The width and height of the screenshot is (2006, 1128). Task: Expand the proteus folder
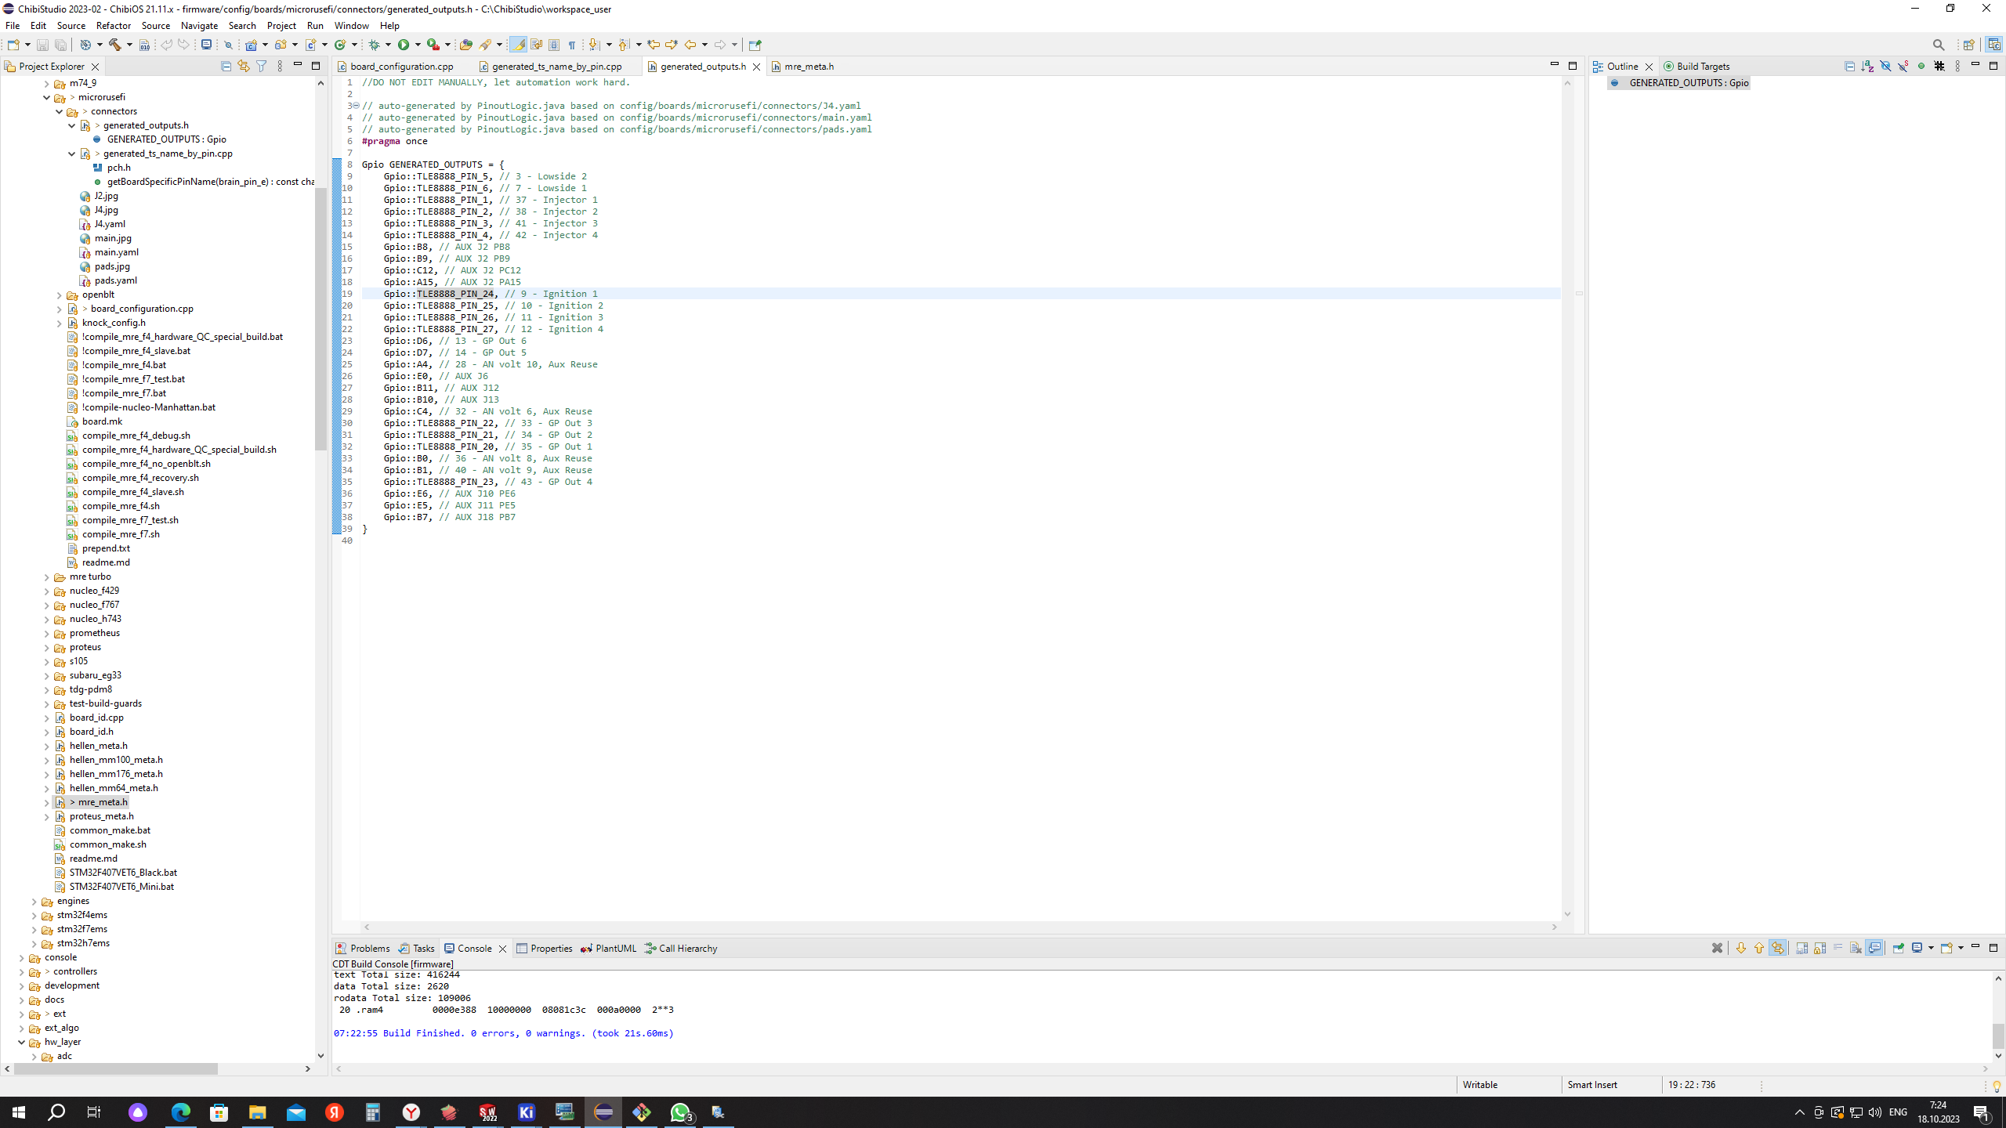coord(46,647)
